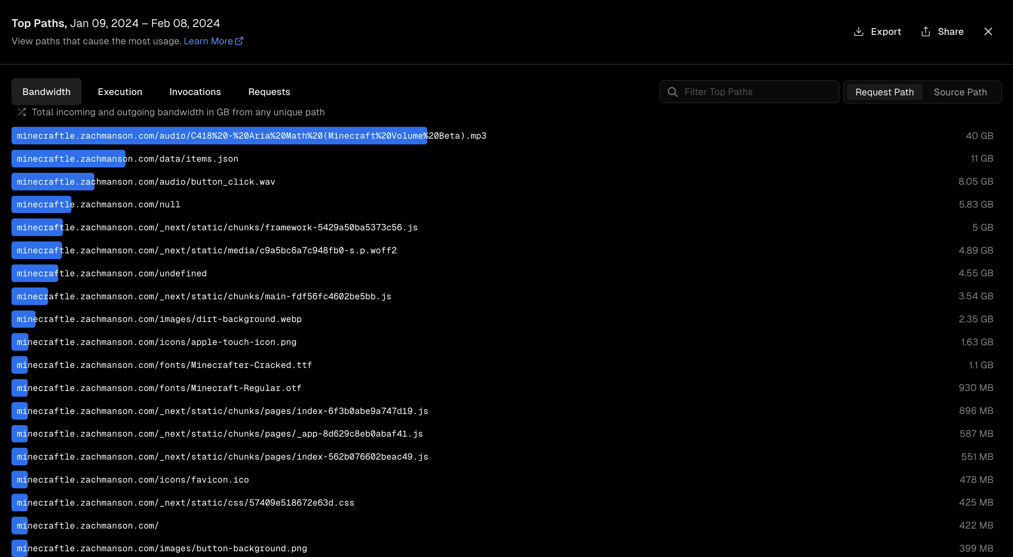The height and width of the screenshot is (557, 1013).
Task: Click the 2.35 GB bandwidth value
Action: pos(976,319)
